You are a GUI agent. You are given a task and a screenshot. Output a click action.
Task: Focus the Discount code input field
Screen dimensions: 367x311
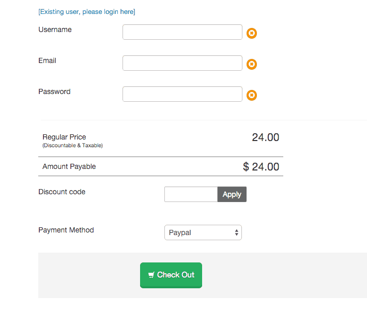[191, 194]
